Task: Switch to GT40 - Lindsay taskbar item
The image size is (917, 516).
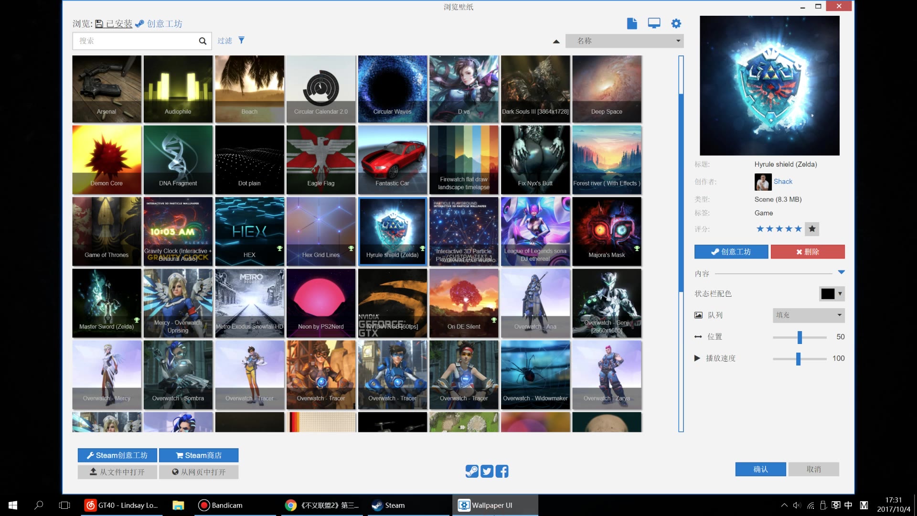Action: (x=121, y=505)
